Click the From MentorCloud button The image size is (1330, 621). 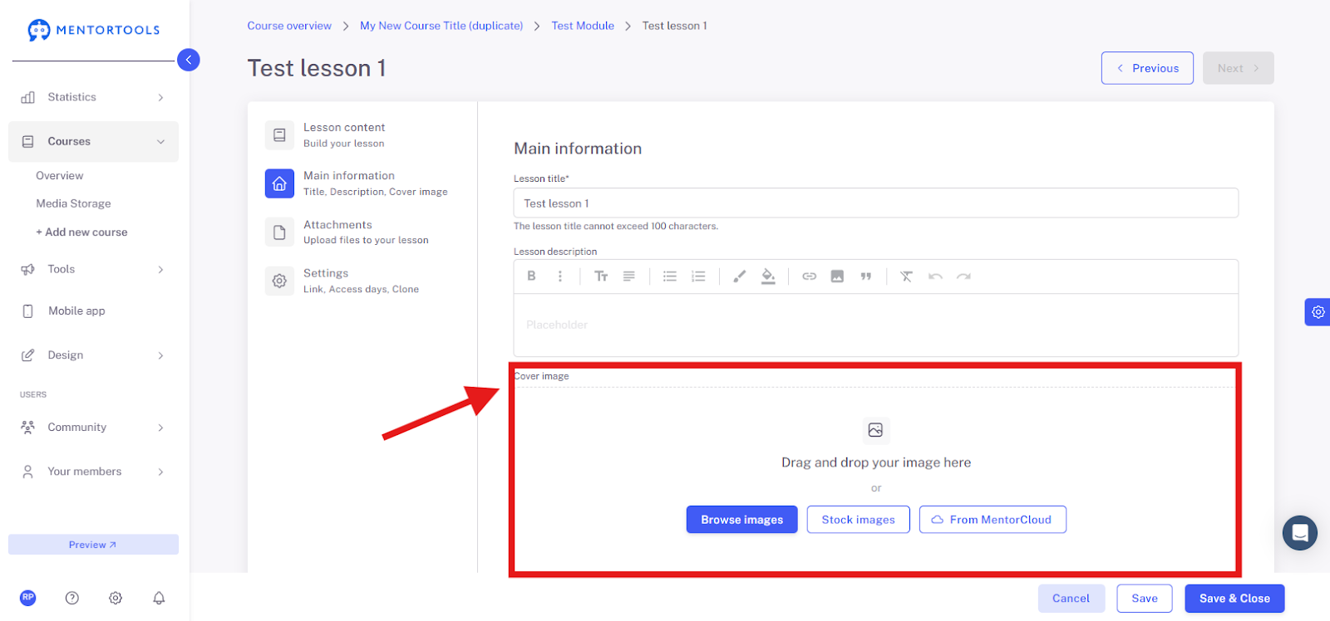993,520
